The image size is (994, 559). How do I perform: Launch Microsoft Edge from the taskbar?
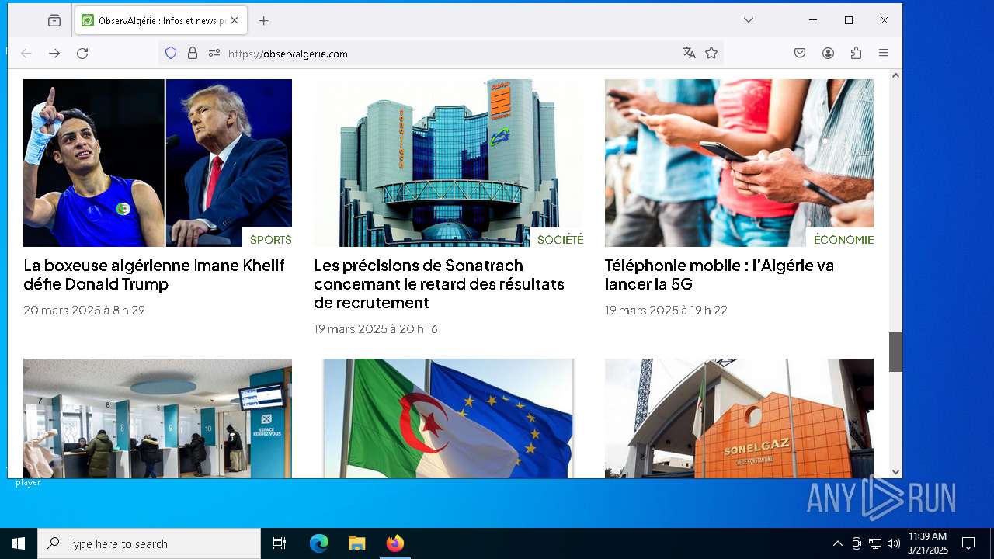point(319,543)
